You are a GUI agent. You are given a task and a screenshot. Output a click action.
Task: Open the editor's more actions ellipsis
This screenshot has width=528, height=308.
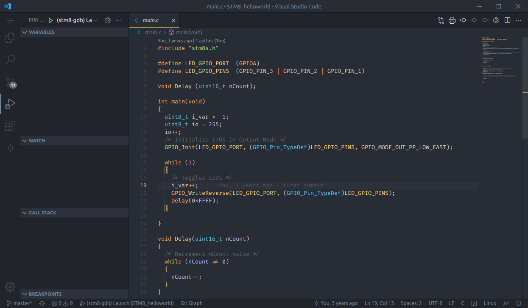[518, 20]
